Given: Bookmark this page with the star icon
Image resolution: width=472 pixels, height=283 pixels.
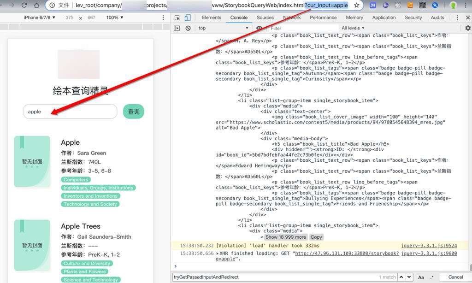Looking at the screenshot, I should click(x=357, y=5).
